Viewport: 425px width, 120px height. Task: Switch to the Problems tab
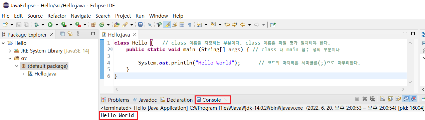click(115, 100)
